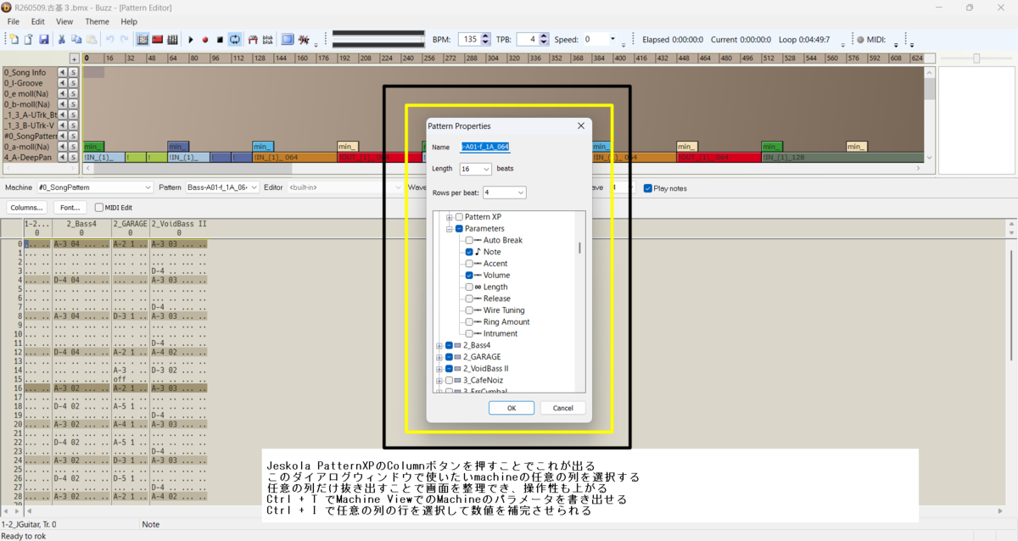Mute the #0_SongPattern track speaker icon
Viewport: 1018px width, 541px height.
[x=62, y=136]
